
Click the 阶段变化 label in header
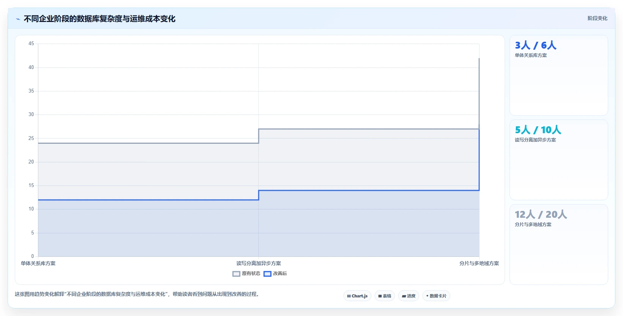pos(598,18)
